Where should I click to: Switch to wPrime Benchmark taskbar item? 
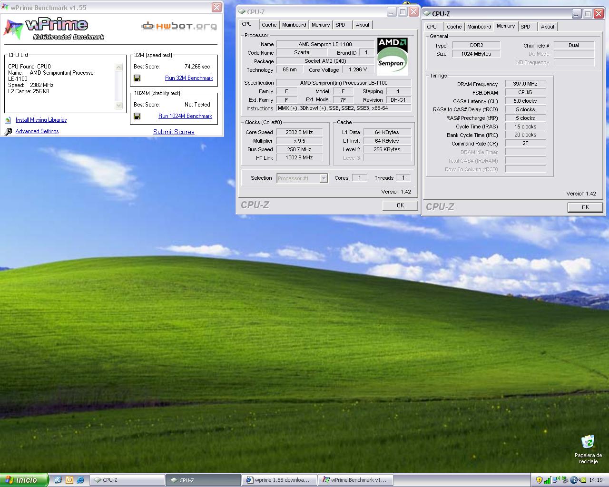[356, 480]
